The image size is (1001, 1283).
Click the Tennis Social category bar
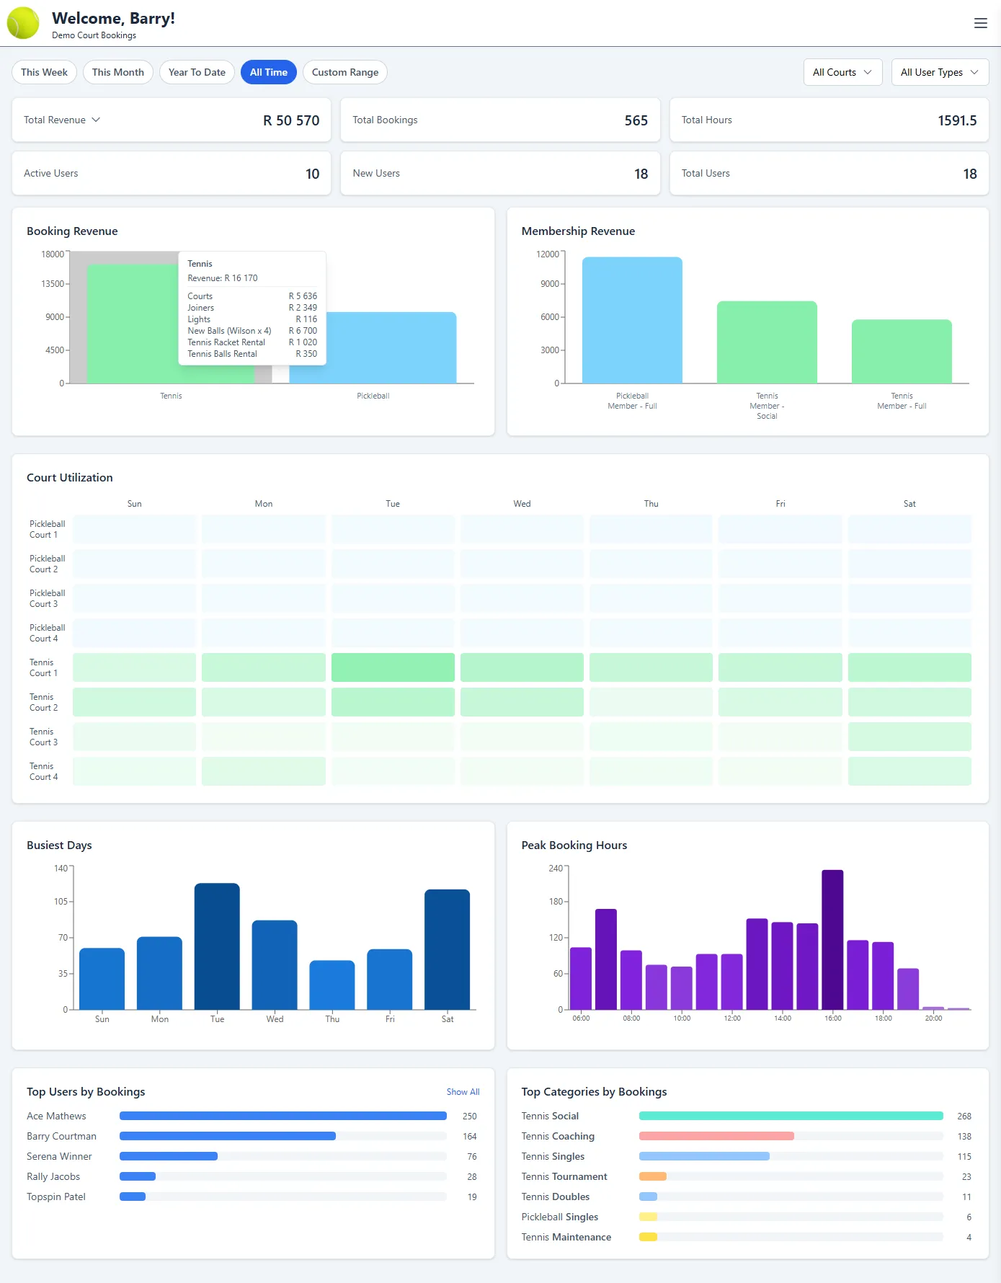[x=791, y=1116]
